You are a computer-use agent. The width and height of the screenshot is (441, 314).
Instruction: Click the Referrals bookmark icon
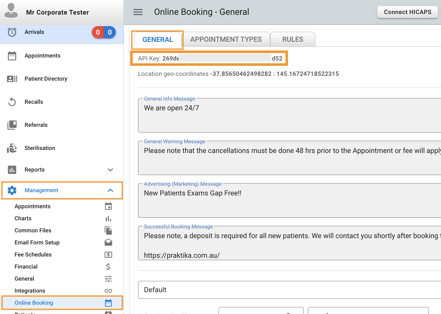[12, 125]
